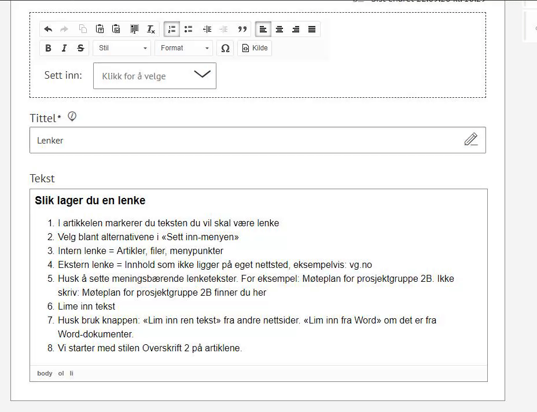This screenshot has width=537, height=412.
Task: Paste as plain text using clipboard icon
Action: [x=100, y=29]
